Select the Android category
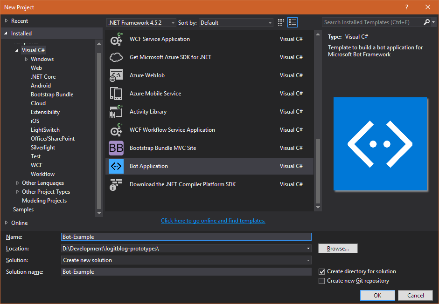The width and height of the screenshot is (439, 304). 41,86
